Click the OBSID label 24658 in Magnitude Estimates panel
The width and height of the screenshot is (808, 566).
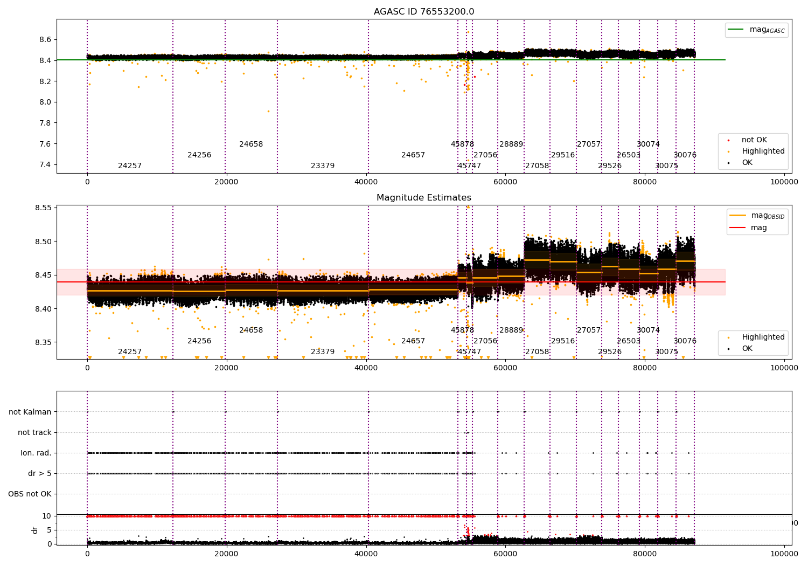251,330
